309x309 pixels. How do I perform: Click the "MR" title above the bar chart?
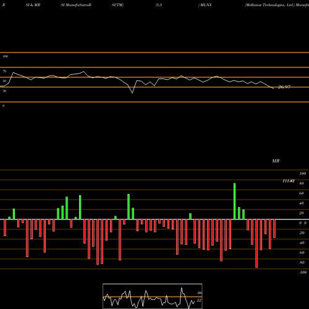coord(276,161)
